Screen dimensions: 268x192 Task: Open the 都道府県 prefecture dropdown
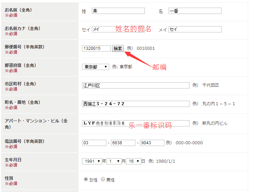pyautogui.click(x=96, y=67)
